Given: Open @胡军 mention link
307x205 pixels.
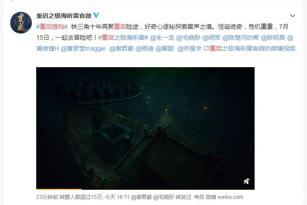Looking at the screenshot, I should click(x=211, y=38).
